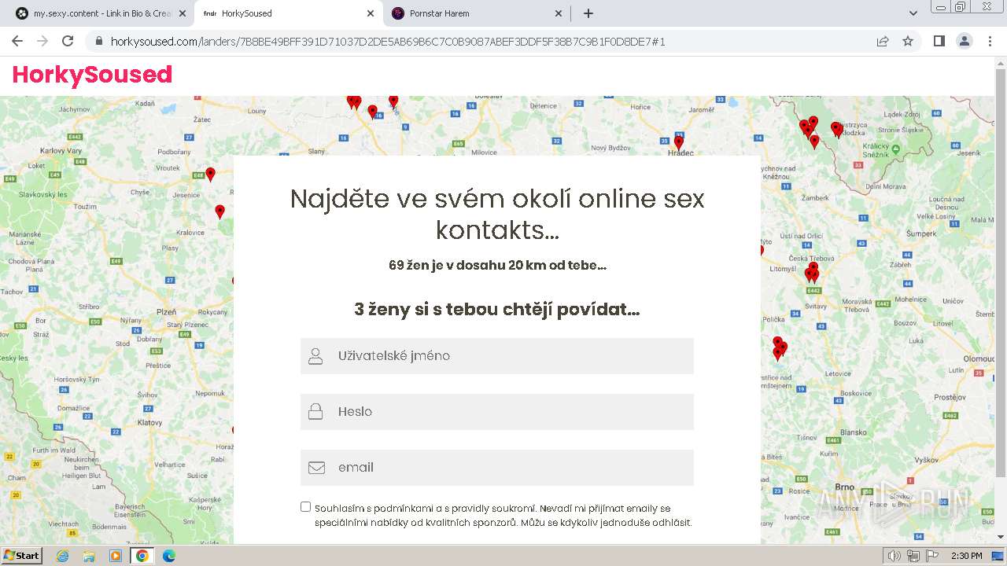The image size is (1007, 566).
Task: Click the browser forward arrow
Action: tap(42, 42)
